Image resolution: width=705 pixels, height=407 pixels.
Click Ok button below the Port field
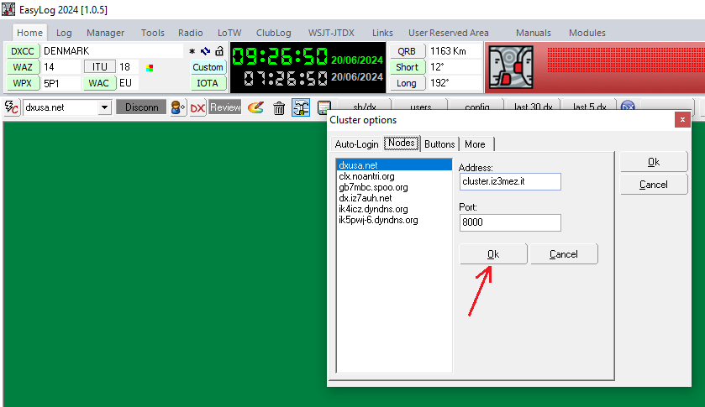point(493,254)
